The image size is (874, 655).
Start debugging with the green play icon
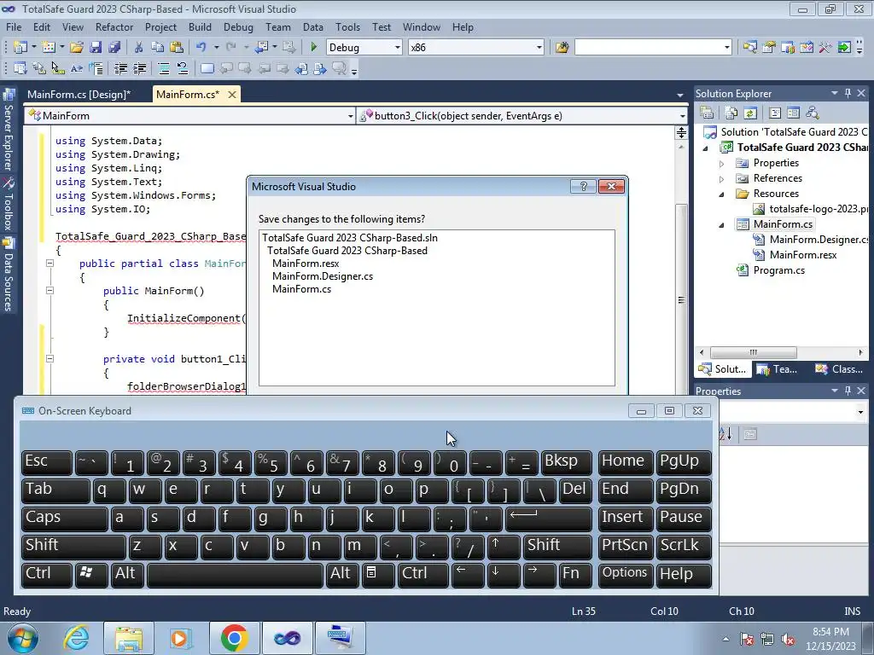click(313, 48)
